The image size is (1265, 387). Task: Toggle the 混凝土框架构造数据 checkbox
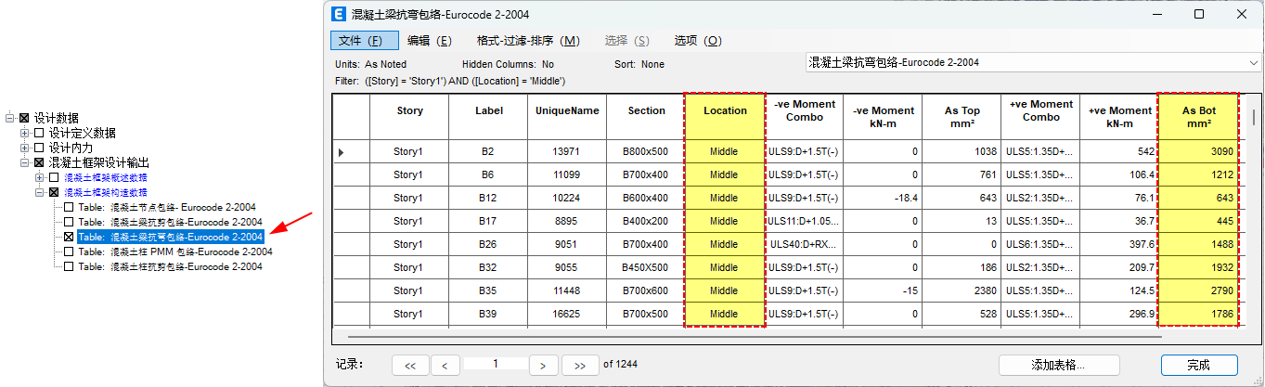pos(54,192)
